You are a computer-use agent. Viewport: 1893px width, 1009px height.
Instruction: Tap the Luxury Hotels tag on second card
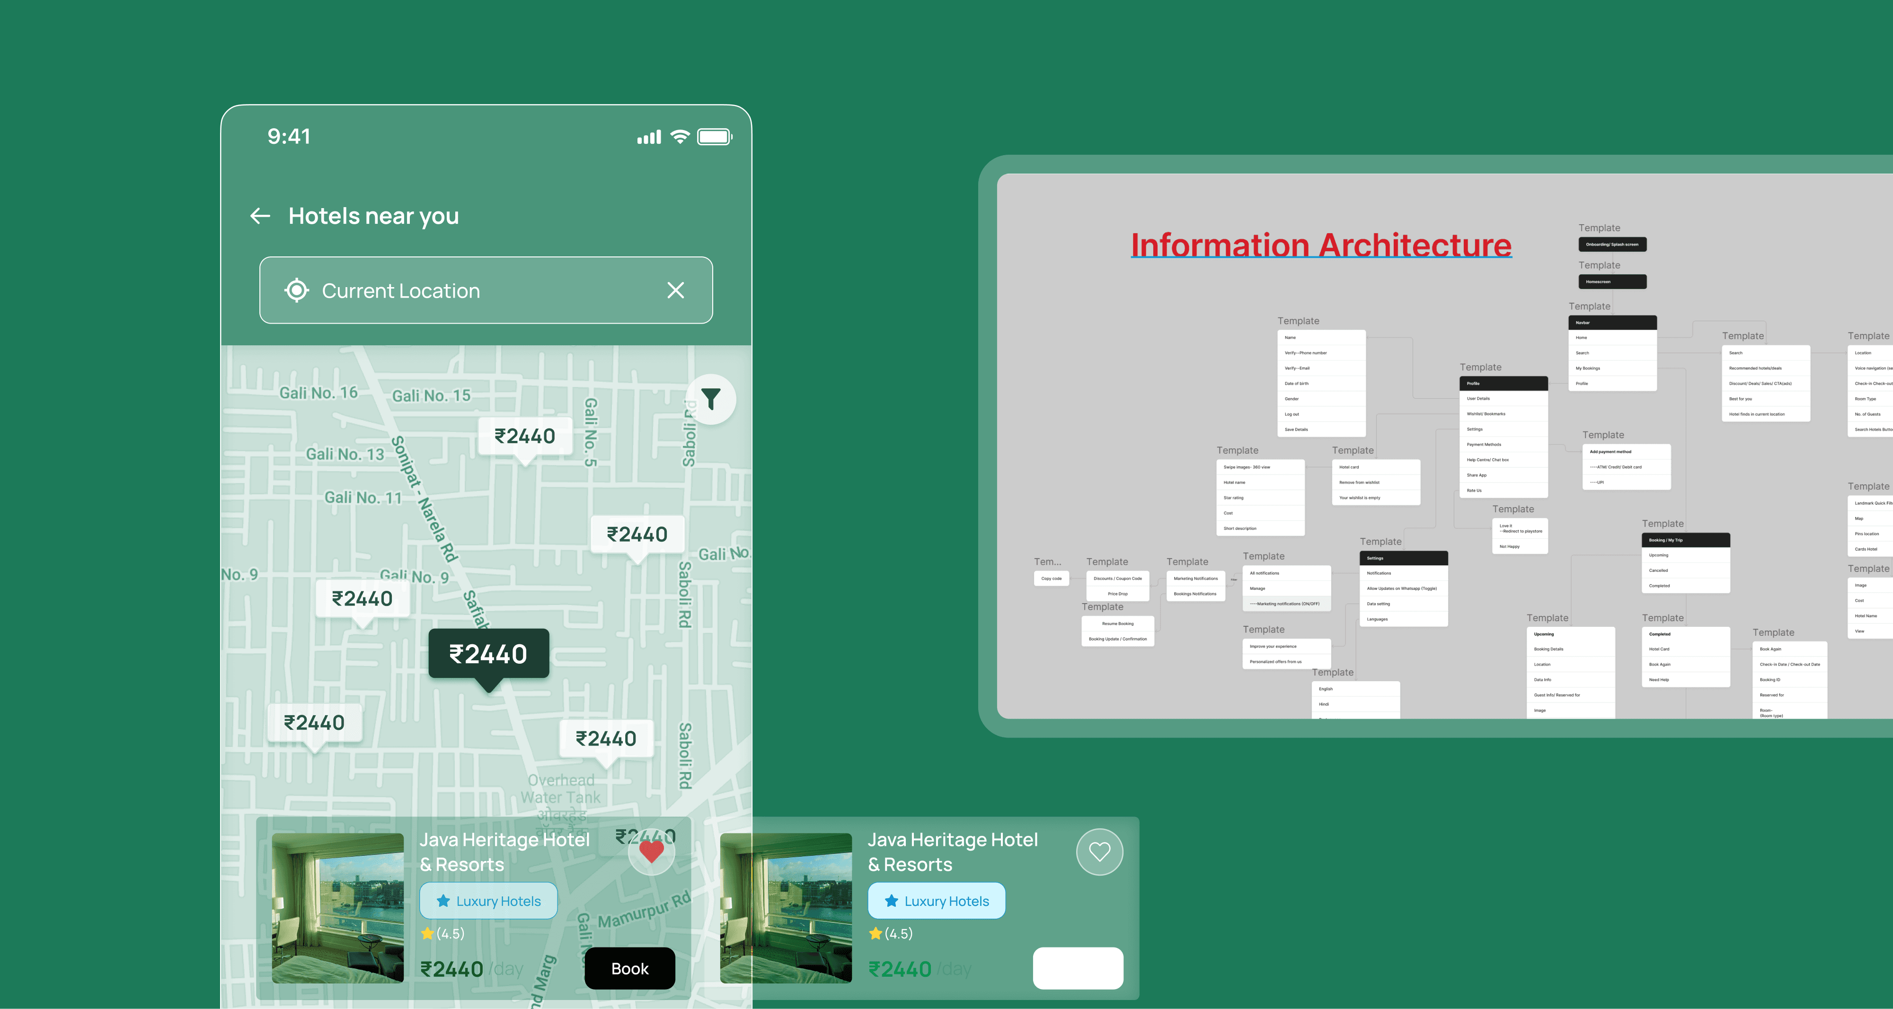(936, 901)
